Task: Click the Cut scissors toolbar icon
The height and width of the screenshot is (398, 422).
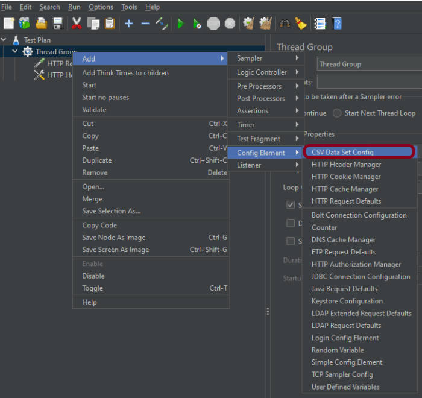Action: pyautogui.click(x=77, y=24)
